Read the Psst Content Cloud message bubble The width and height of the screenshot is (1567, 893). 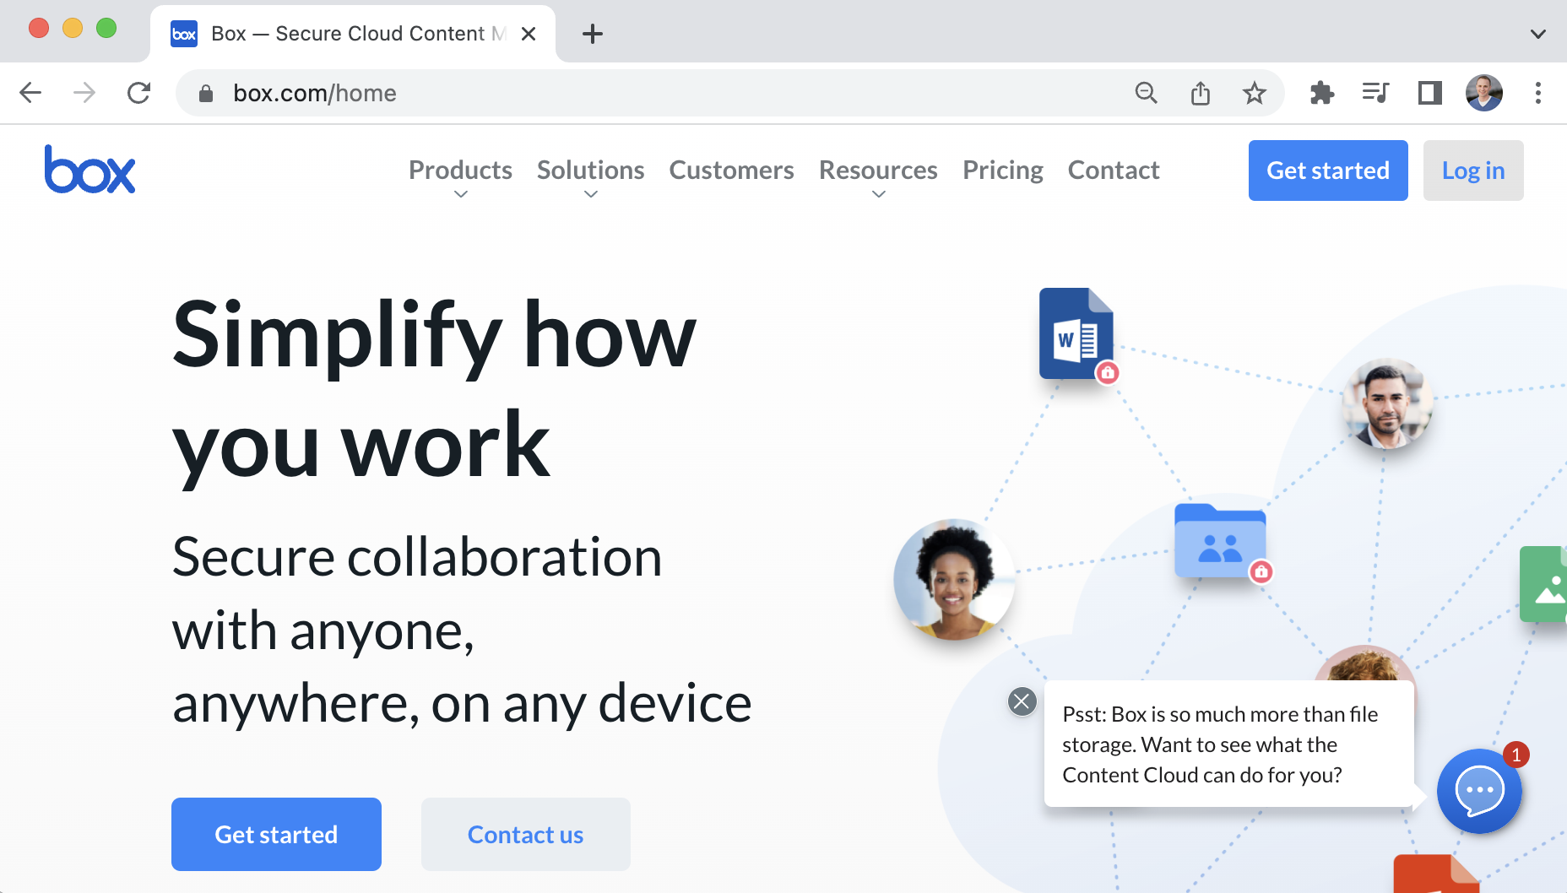[x=1229, y=744]
